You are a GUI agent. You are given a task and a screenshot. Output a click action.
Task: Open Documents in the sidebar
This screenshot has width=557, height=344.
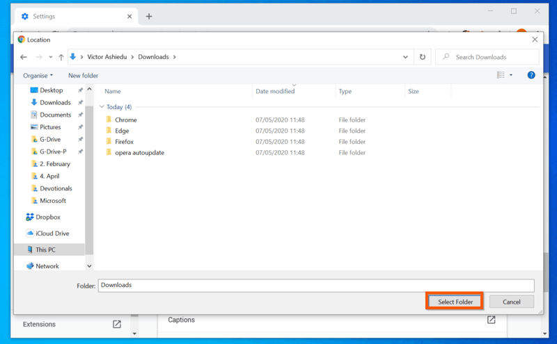56,115
